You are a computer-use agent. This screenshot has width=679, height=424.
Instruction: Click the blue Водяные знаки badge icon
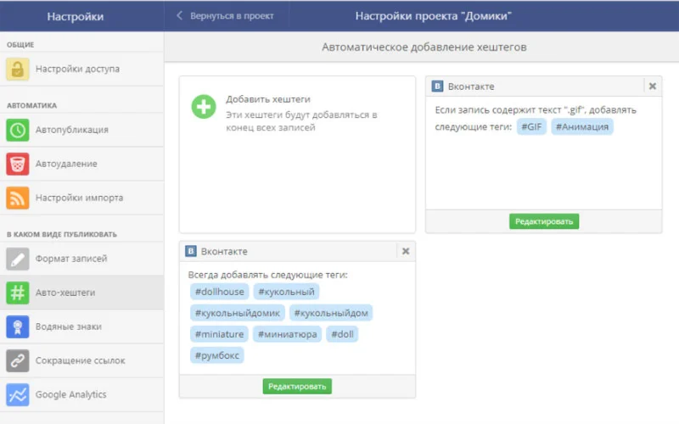(18, 326)
